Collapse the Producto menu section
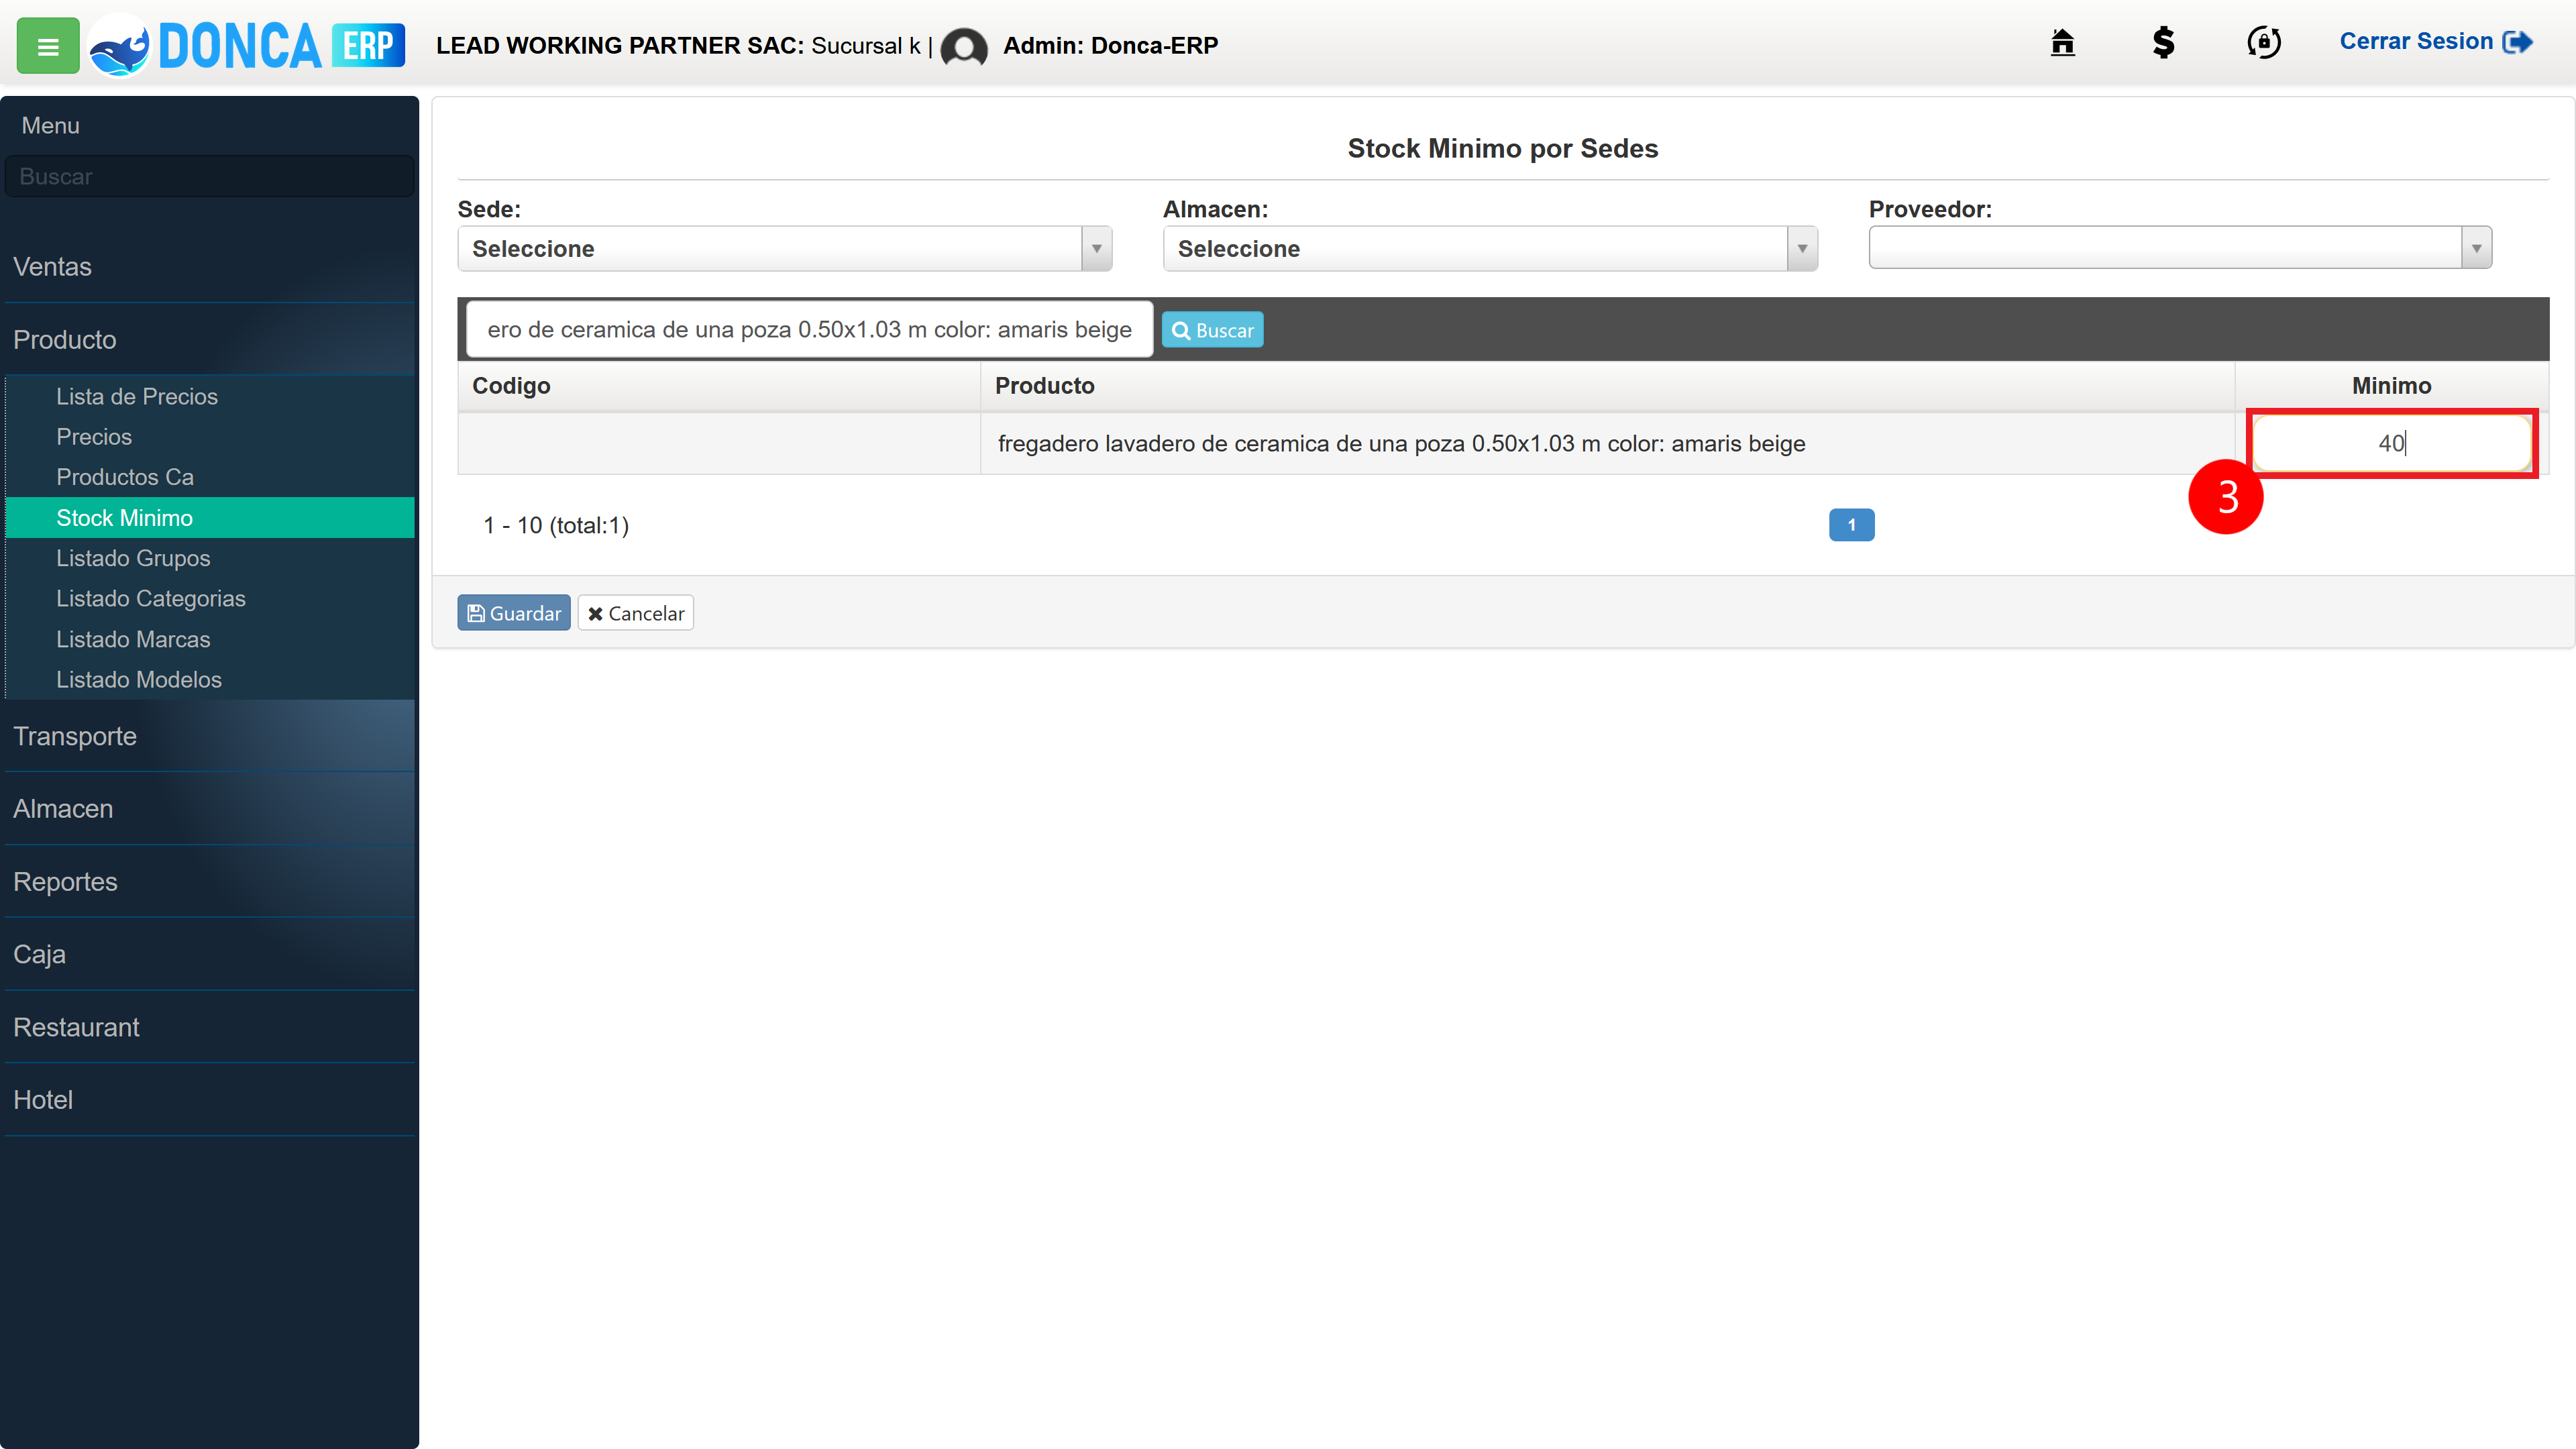Viewport: 2576px width, 1449px height. pos(210,339)
